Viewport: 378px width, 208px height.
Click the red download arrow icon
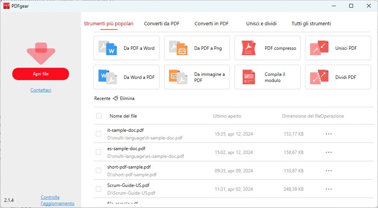(x=41, y=53)
